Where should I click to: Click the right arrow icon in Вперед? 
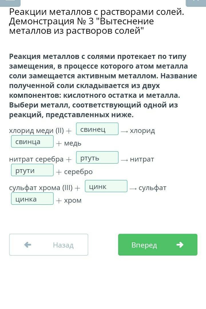(180, 245)
